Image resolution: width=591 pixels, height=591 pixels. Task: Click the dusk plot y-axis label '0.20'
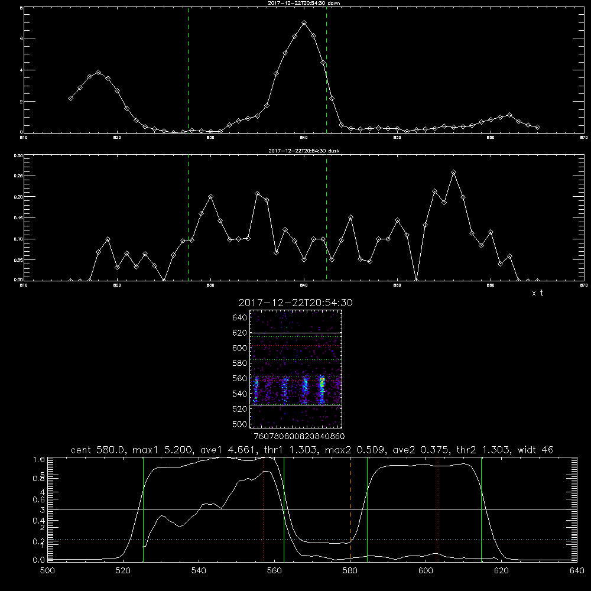pyautogui.click(x=18, y=197)
